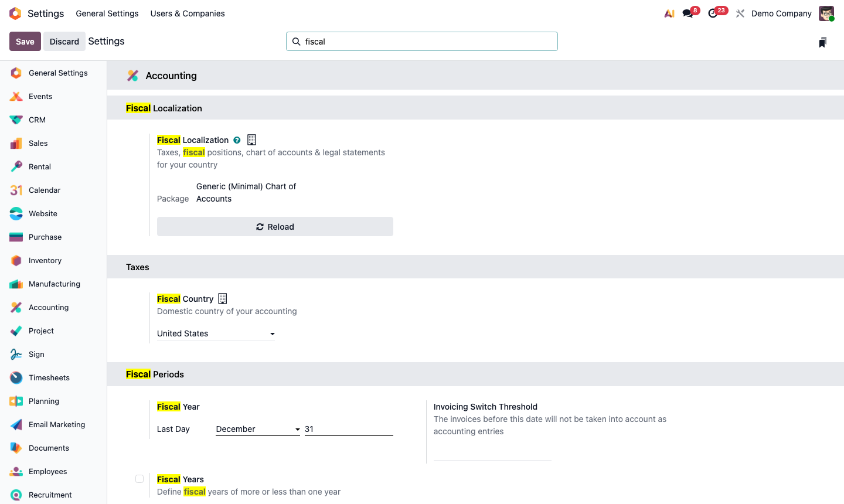The width and height of the screenshot is (844, 504).
Task: Click the activities clock icon showing 23
Action: (x=712, y=13)
